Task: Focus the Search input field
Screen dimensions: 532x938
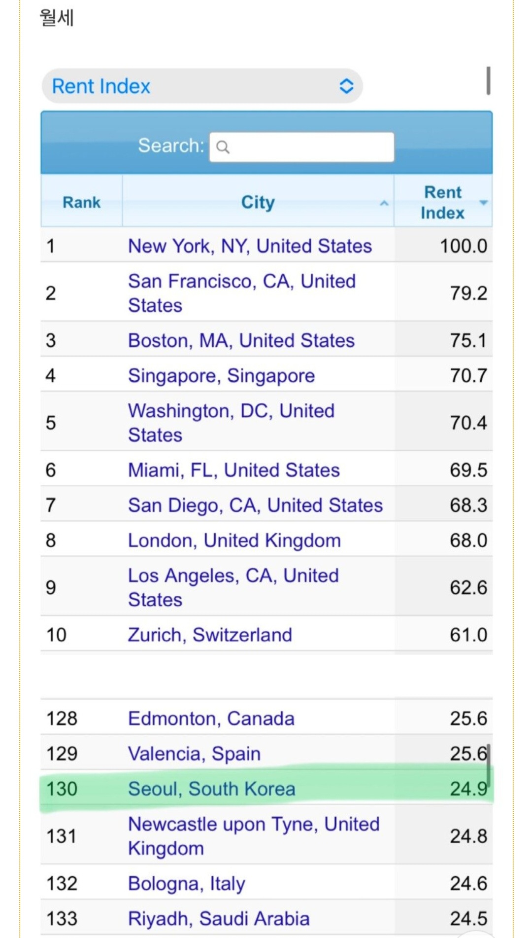Action: tap(301, 147)
